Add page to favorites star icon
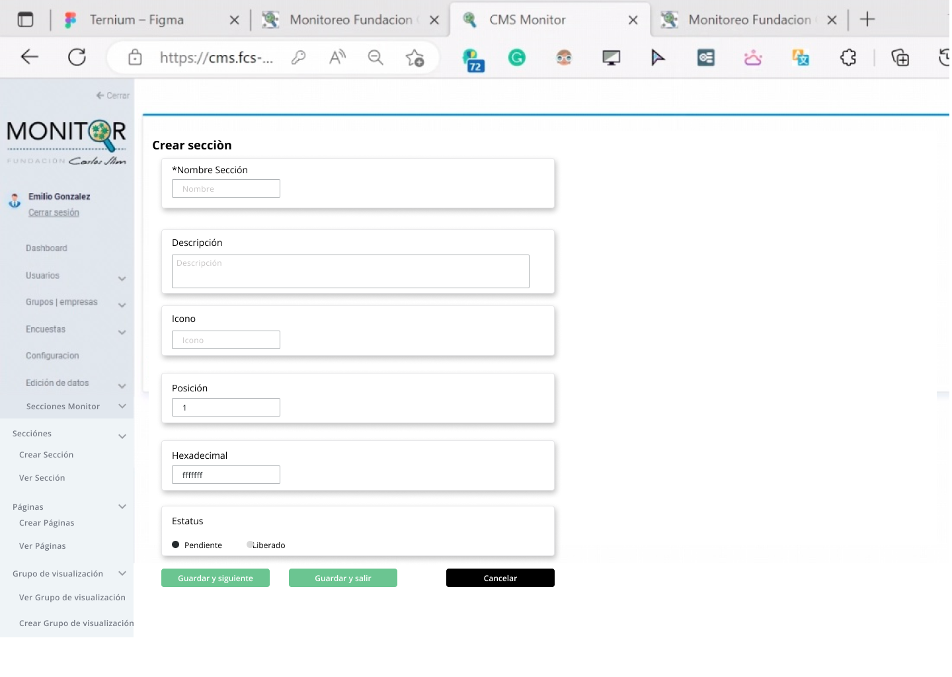952x677 pixels. pyautogui.click(x=415, y=58)
